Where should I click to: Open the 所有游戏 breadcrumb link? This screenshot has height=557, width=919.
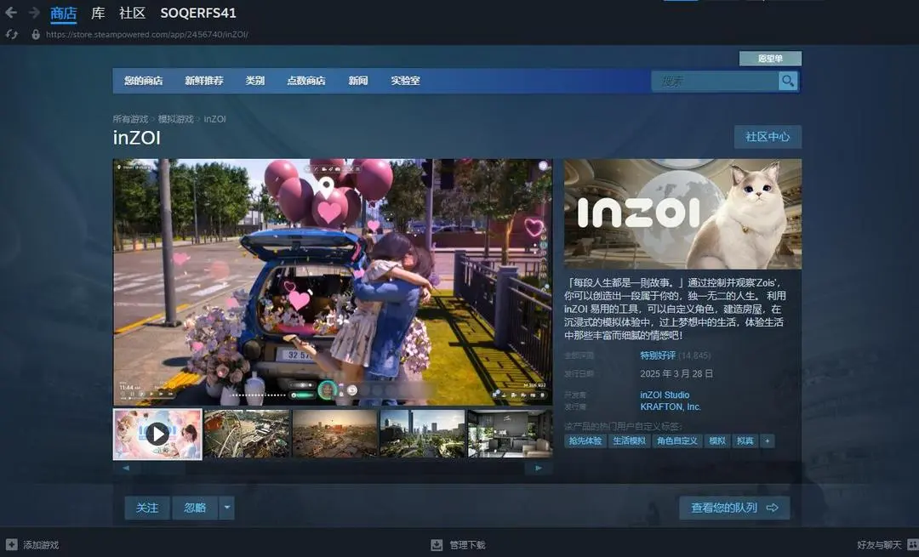pyautogui.click(x=131, y=119)
